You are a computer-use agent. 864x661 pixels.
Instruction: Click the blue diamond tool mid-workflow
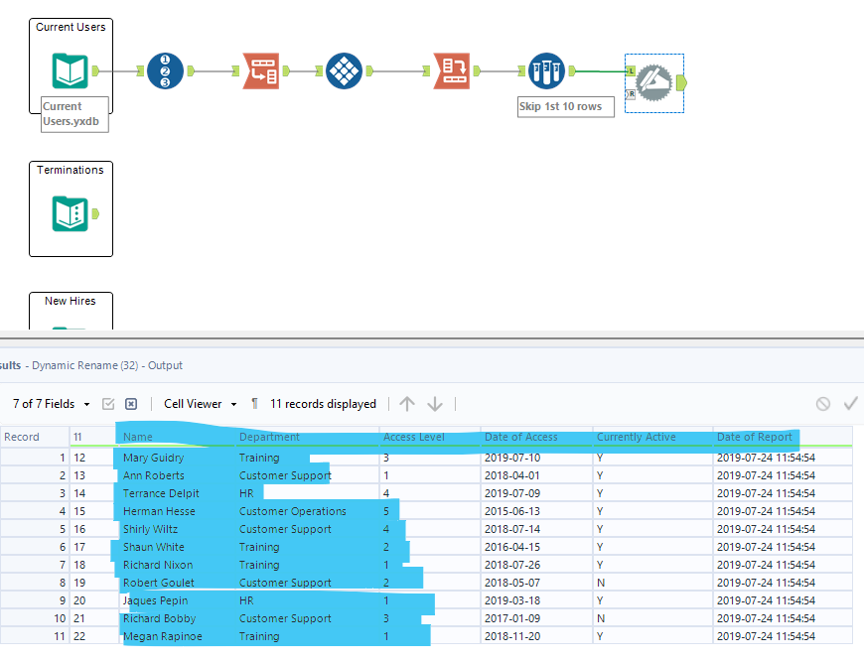coord(345,71)
